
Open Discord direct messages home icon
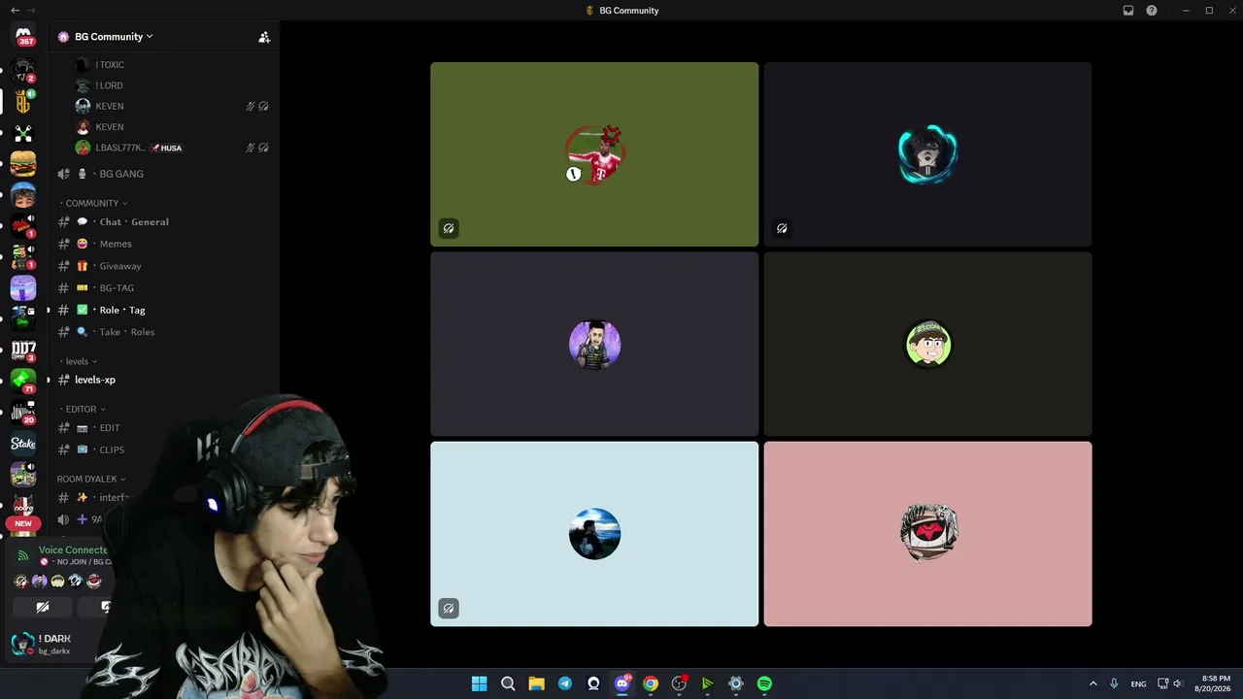23,35
